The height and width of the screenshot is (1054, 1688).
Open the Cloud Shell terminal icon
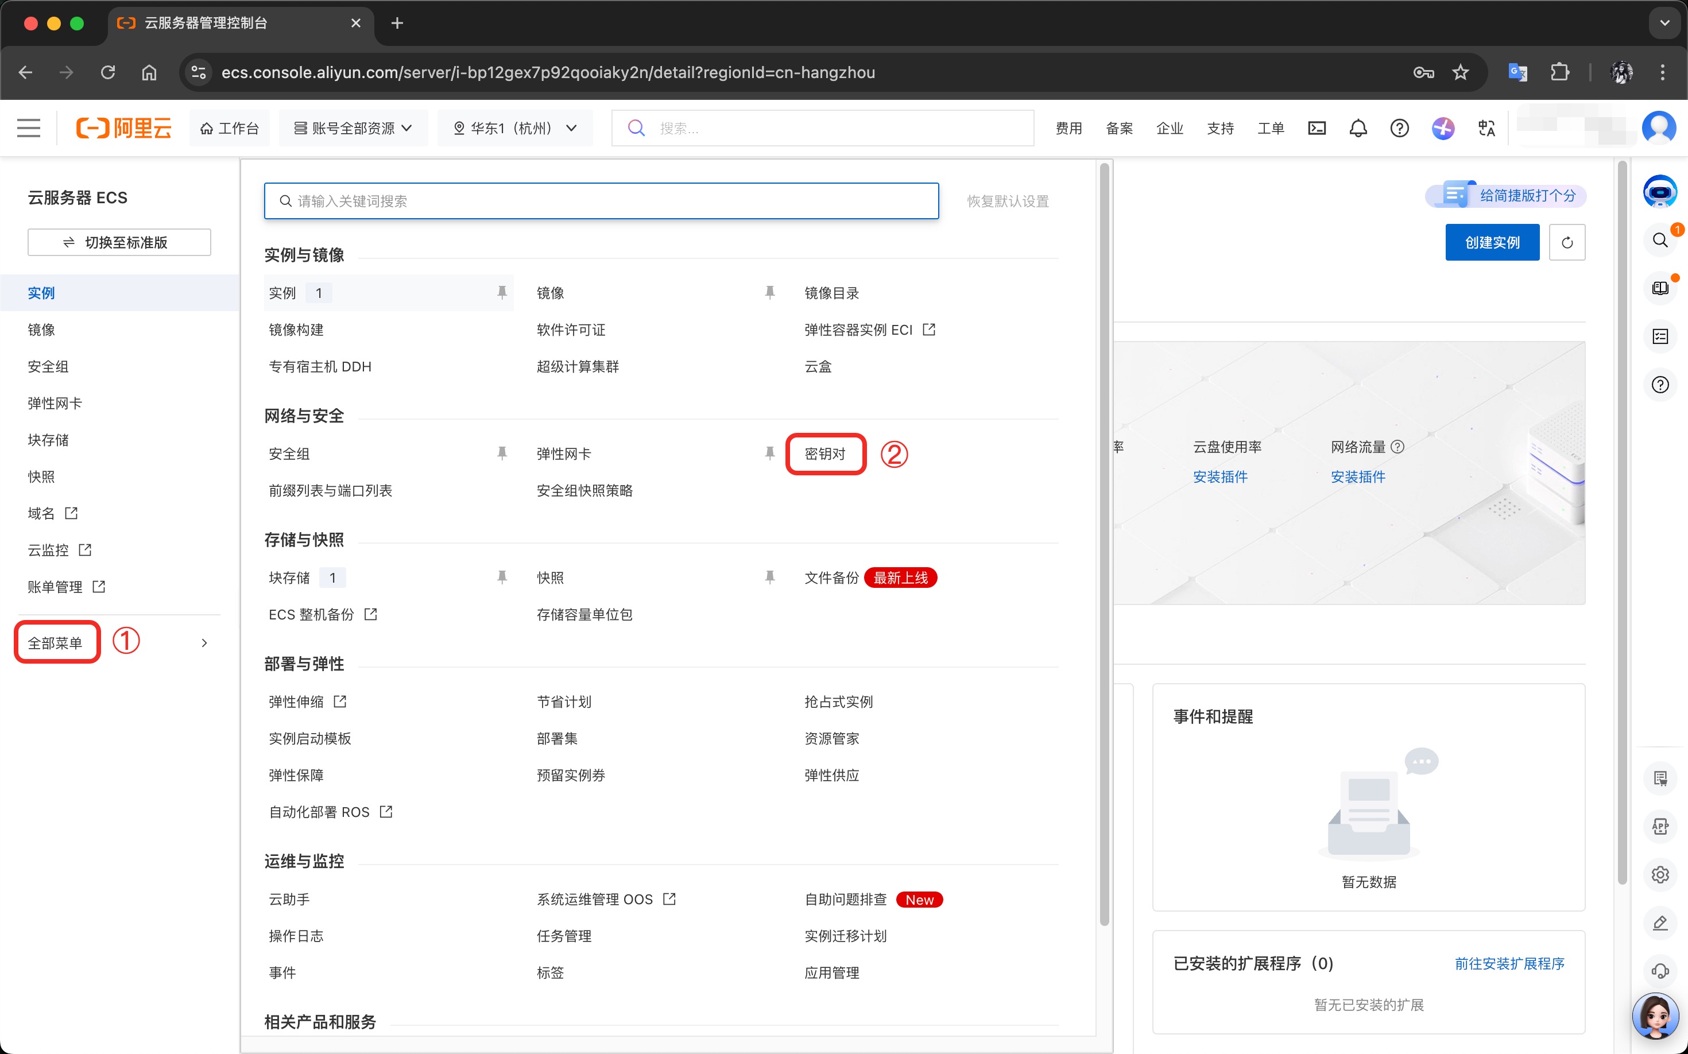pos(1317,128)
